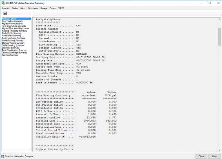
Task: Jump to Node Surcharge Summary
Action: [x=14, y=38]
